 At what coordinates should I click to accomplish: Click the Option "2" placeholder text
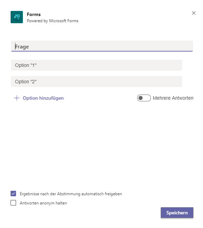click(26, 82)
